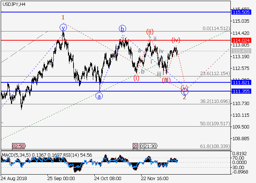Click the 38.2(110.696) Fibonacci level label
The height and width of the screenshot is (183, 256).
tap(215, 101)
